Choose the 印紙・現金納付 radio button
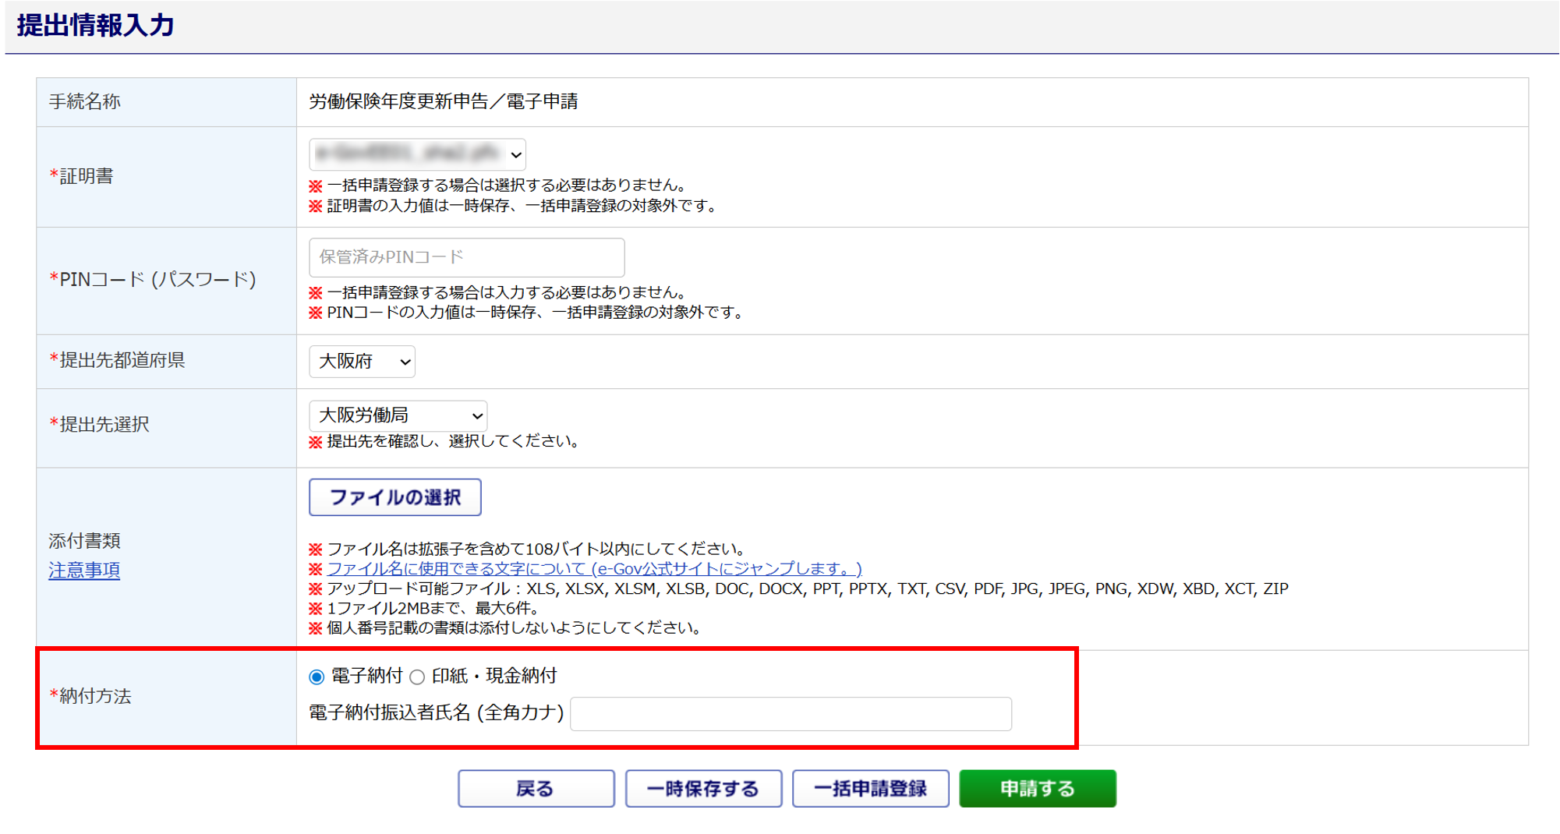 pos(418,677)
